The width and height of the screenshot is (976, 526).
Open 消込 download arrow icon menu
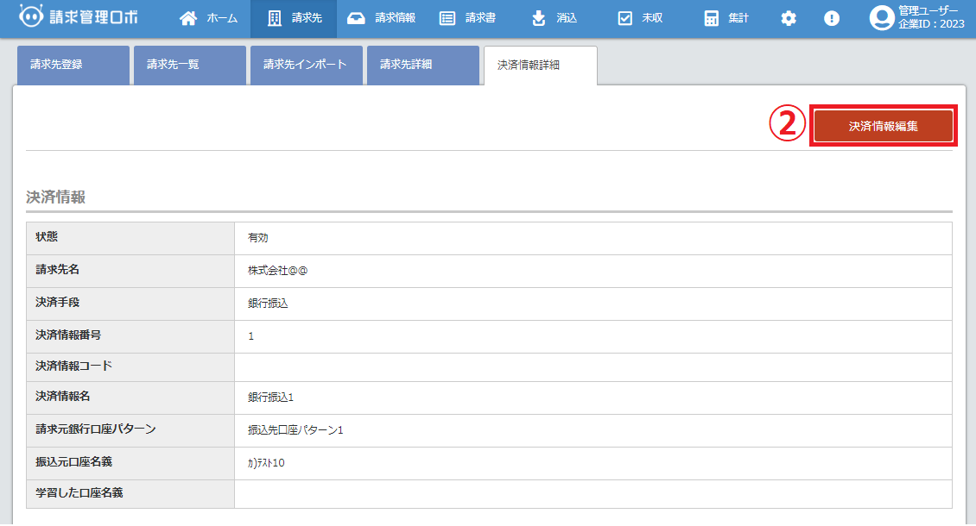click(539, 18)
